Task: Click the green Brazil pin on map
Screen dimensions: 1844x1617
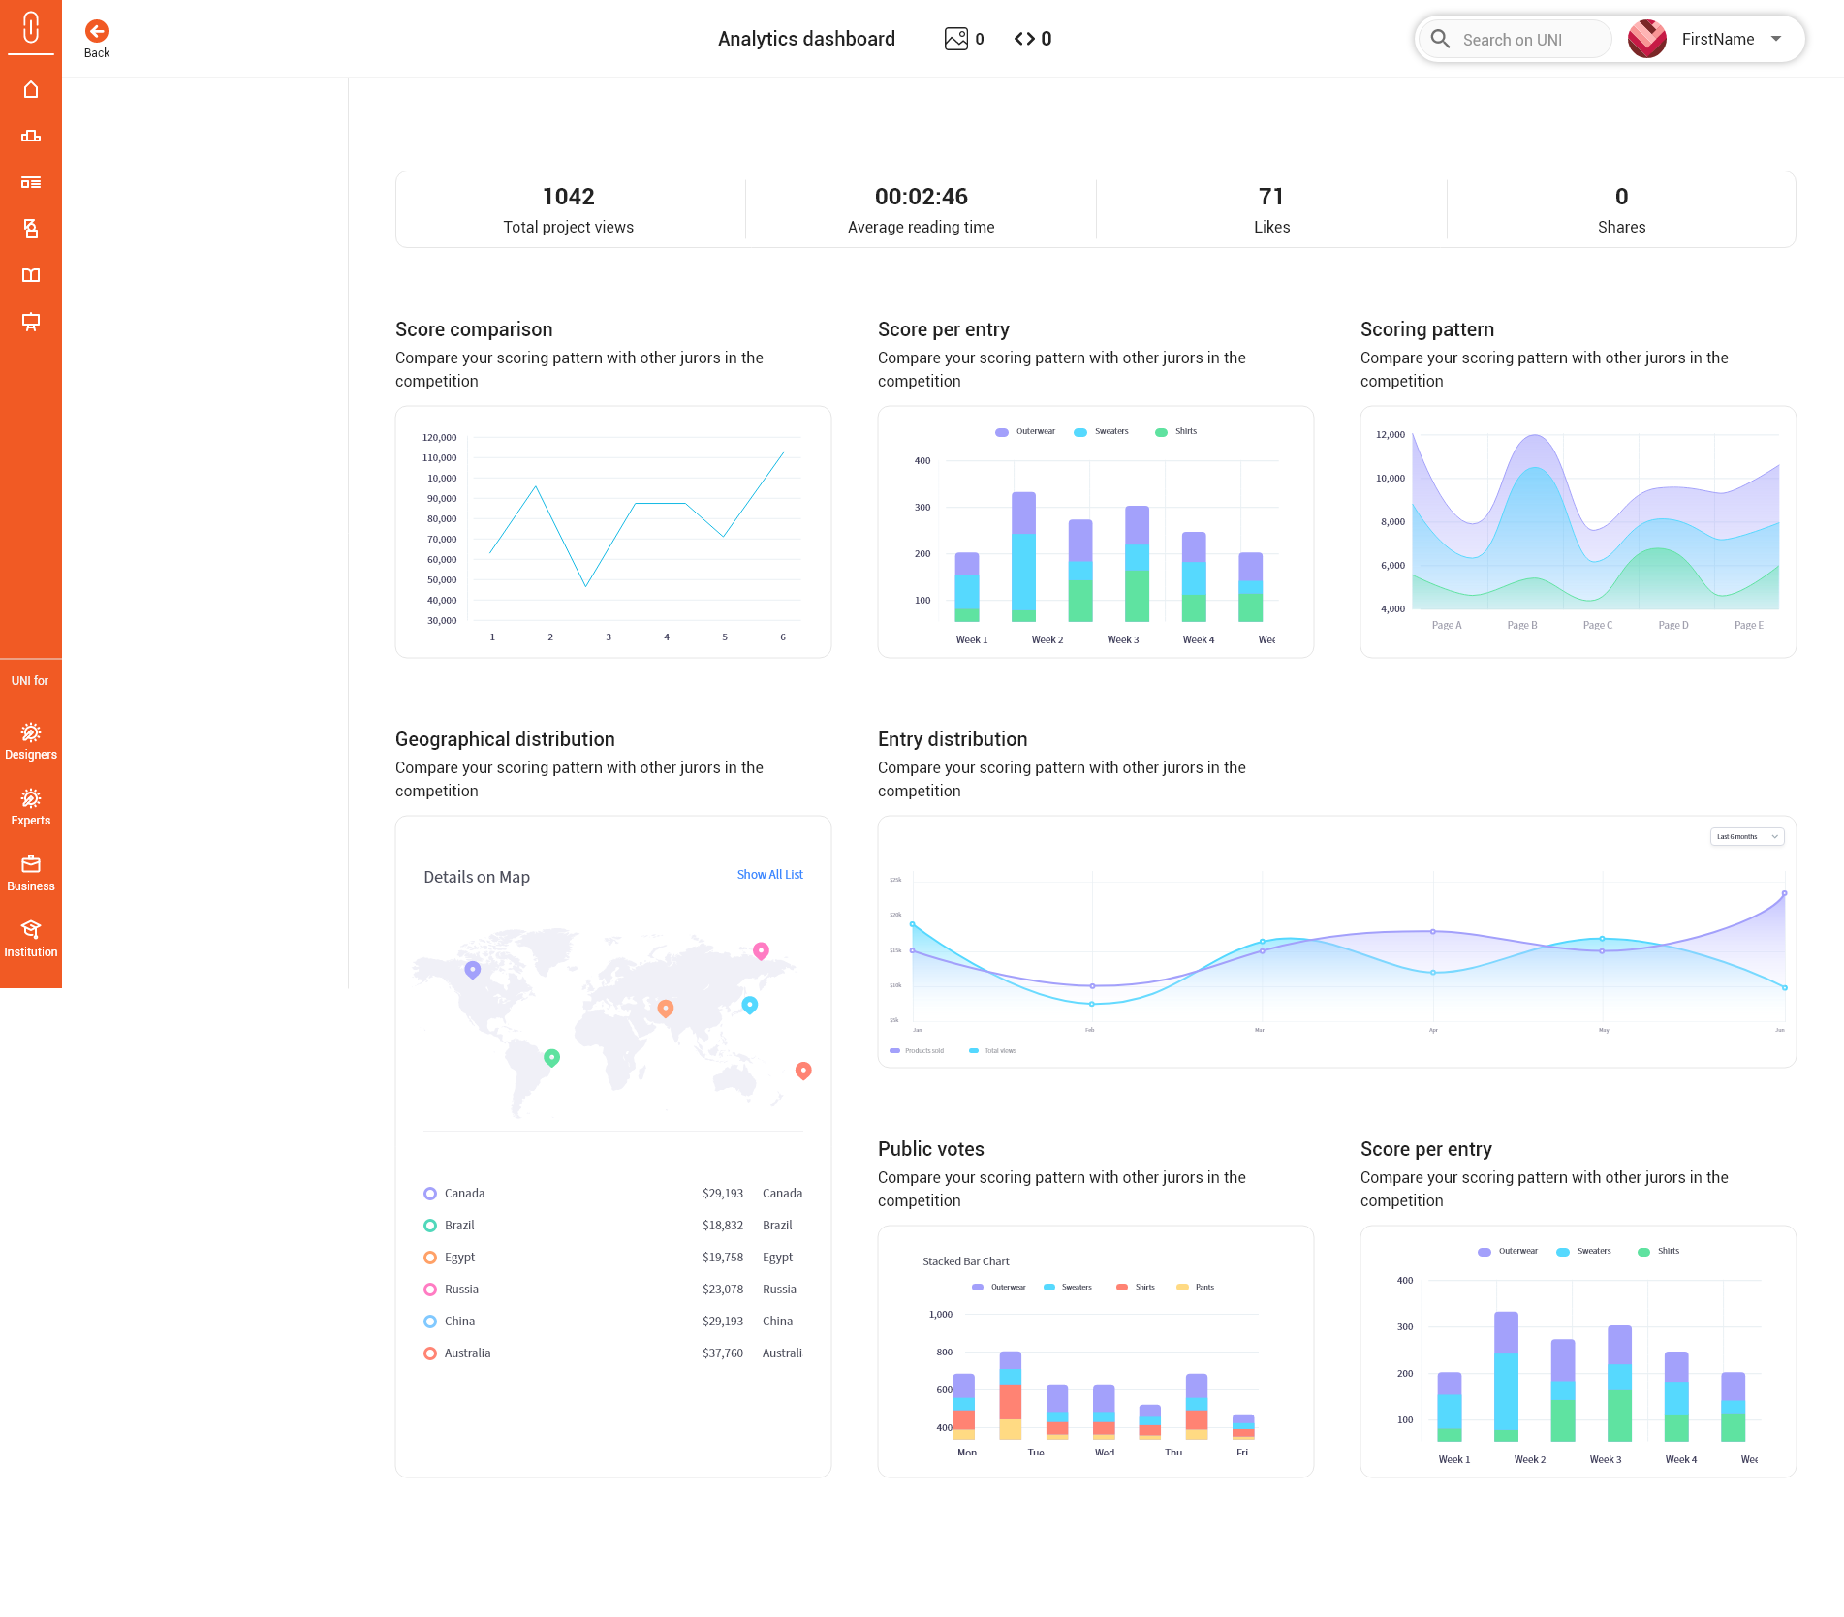Action: (x=551, y=1057)
